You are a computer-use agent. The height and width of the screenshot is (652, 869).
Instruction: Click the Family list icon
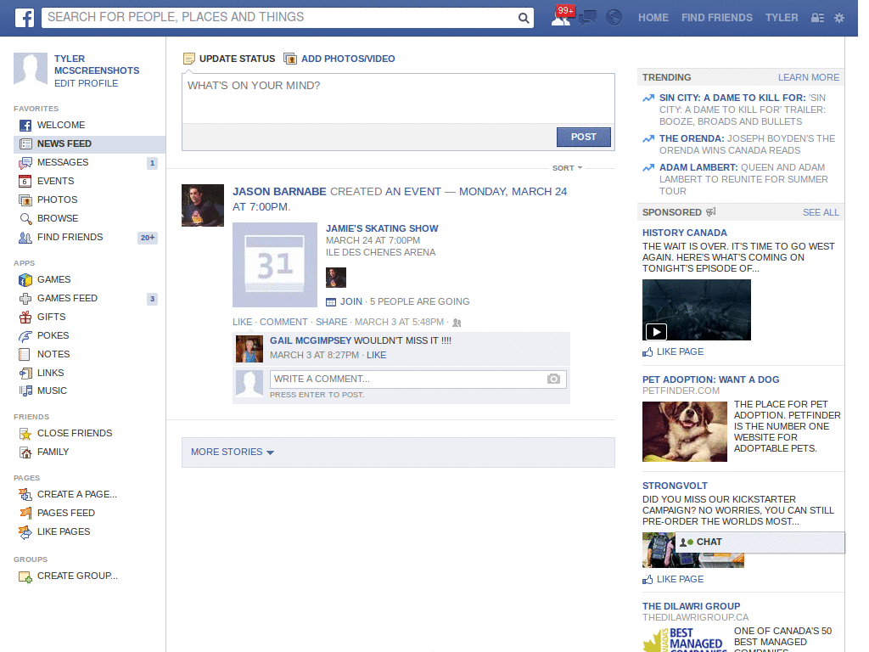coord(25,452)
